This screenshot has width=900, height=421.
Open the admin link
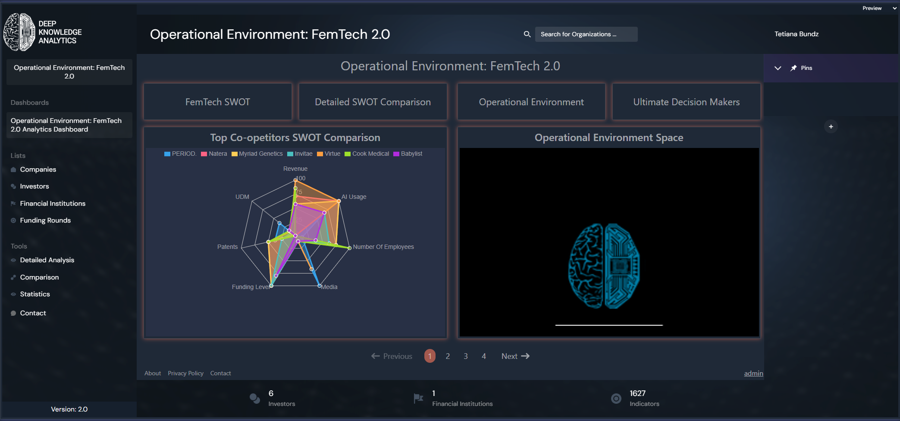click(753, 374)
